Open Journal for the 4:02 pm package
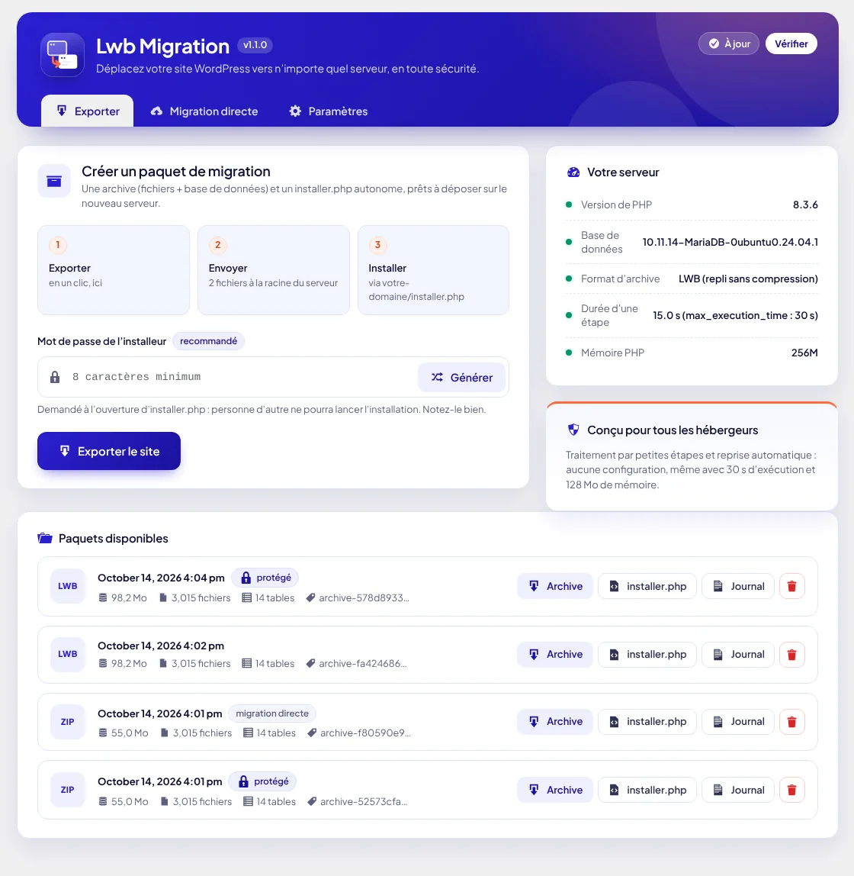Viewport: 854px width, 876px height. click(x=738, y=654)
